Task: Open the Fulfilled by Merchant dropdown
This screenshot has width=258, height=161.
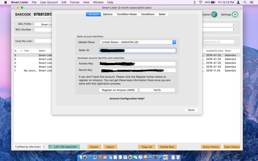Action: click(29, 147)
